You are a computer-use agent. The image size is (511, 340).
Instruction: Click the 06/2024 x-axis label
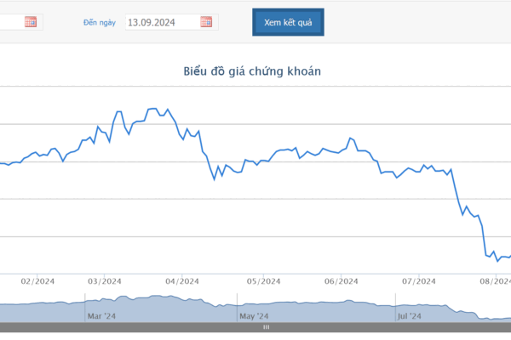click(340, 280)
